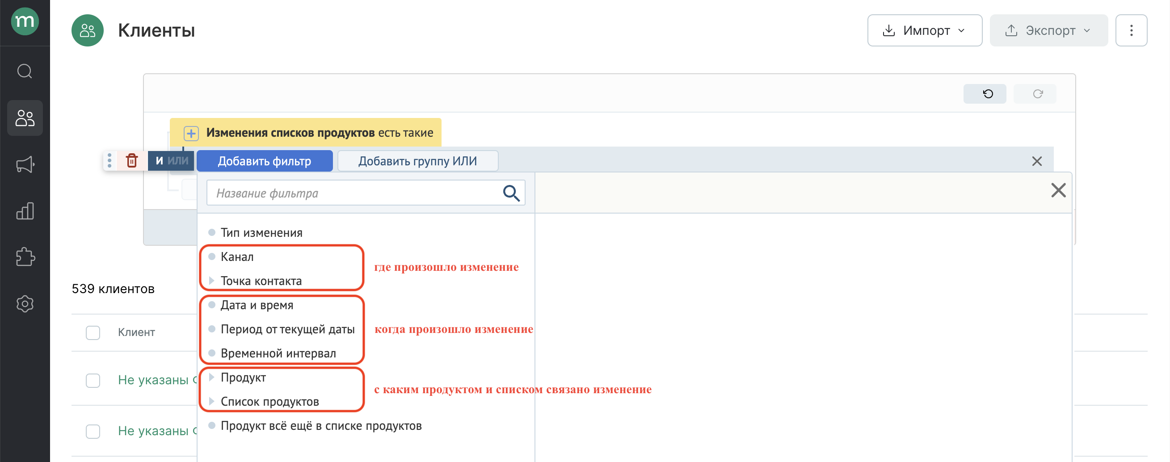
Task: Click the Клиенты page title
Action: point(157,30)
